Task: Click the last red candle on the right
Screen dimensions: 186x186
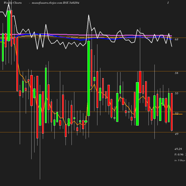Action: click(x=172, y=112)
